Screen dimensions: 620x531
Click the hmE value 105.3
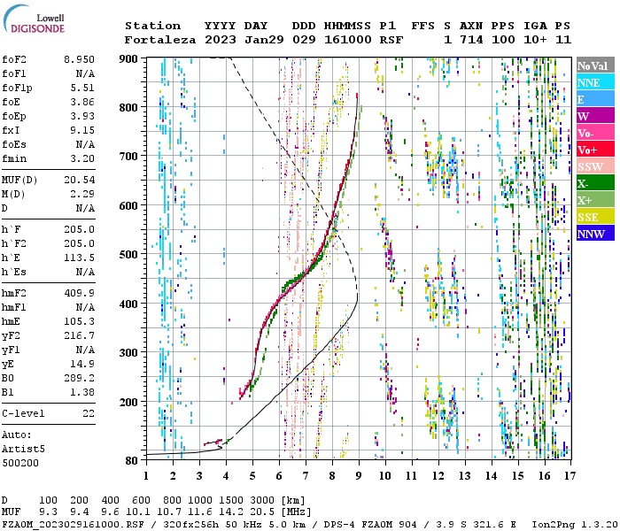[79, 321]
